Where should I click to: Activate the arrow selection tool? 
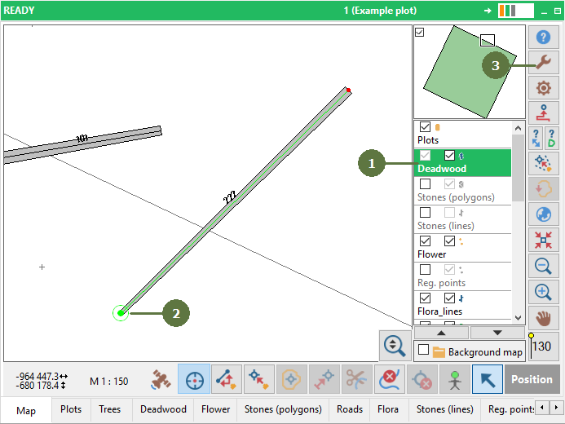487,380
